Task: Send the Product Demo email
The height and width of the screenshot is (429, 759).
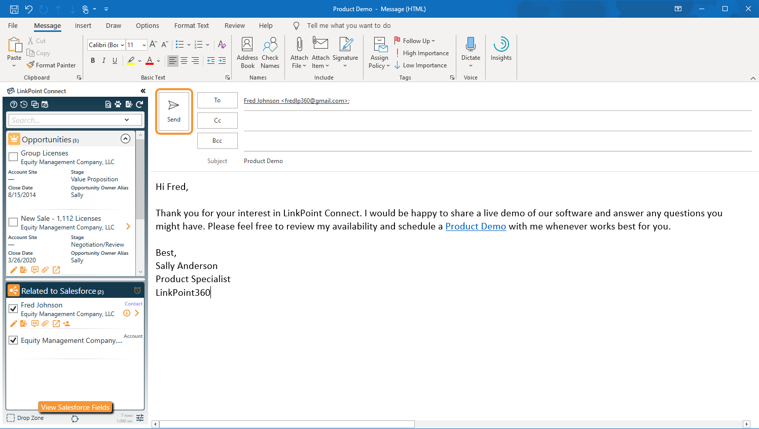Action: pos(174,111)
